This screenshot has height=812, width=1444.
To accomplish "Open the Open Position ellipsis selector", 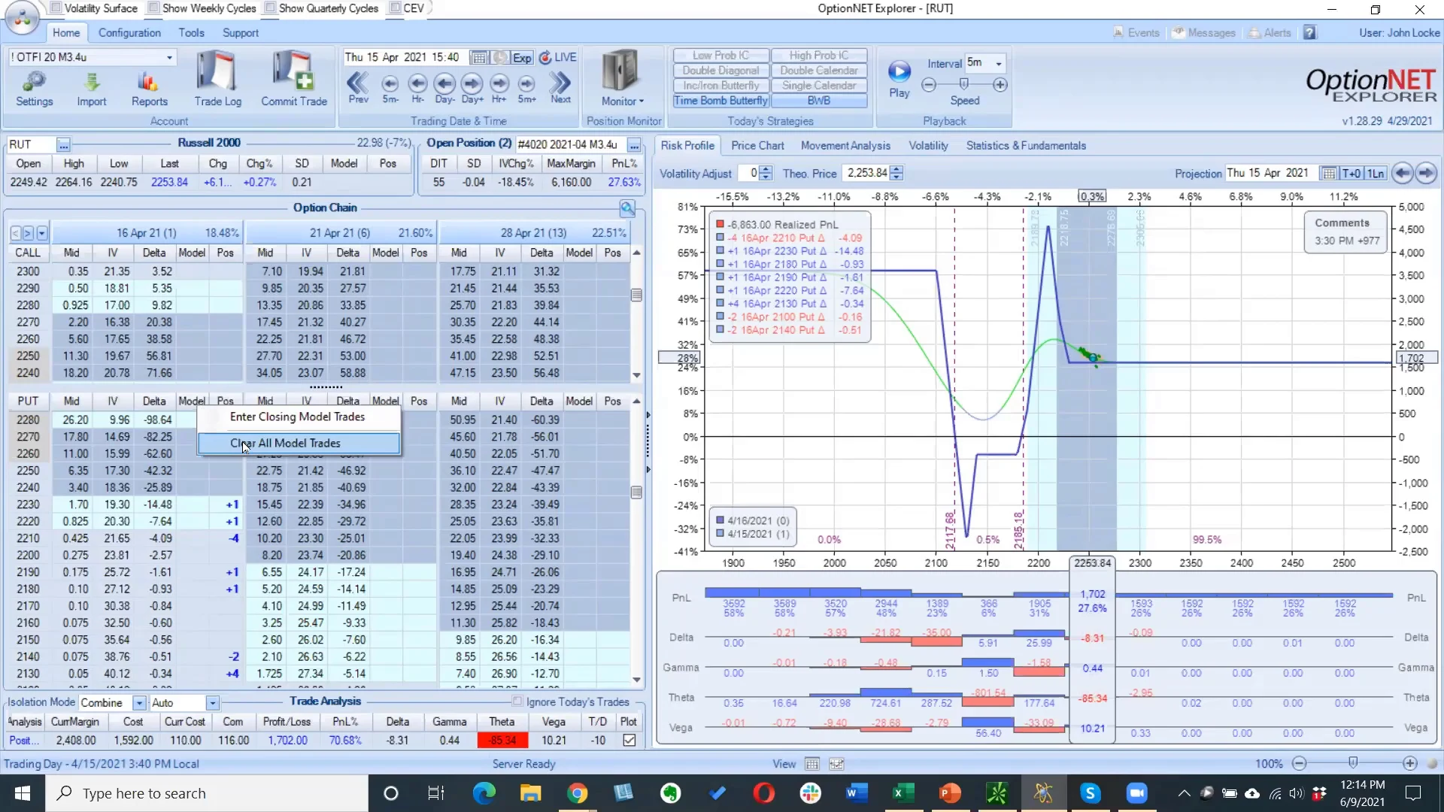I will 635,144.
